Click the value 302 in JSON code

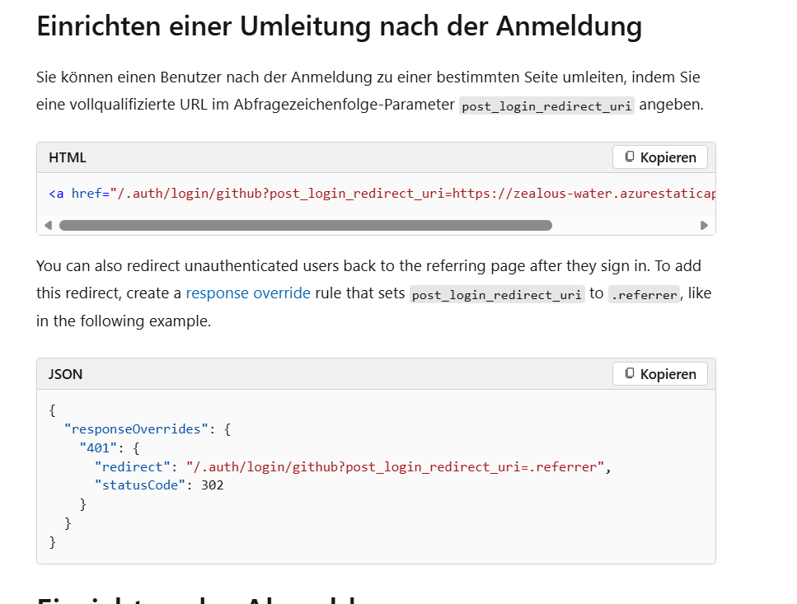point(213,485)
